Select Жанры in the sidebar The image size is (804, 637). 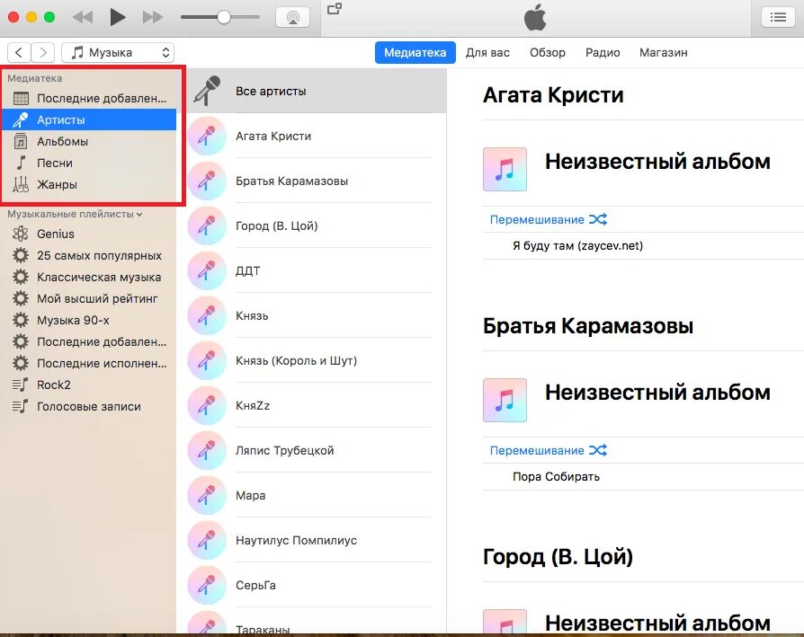pos(89,184)
